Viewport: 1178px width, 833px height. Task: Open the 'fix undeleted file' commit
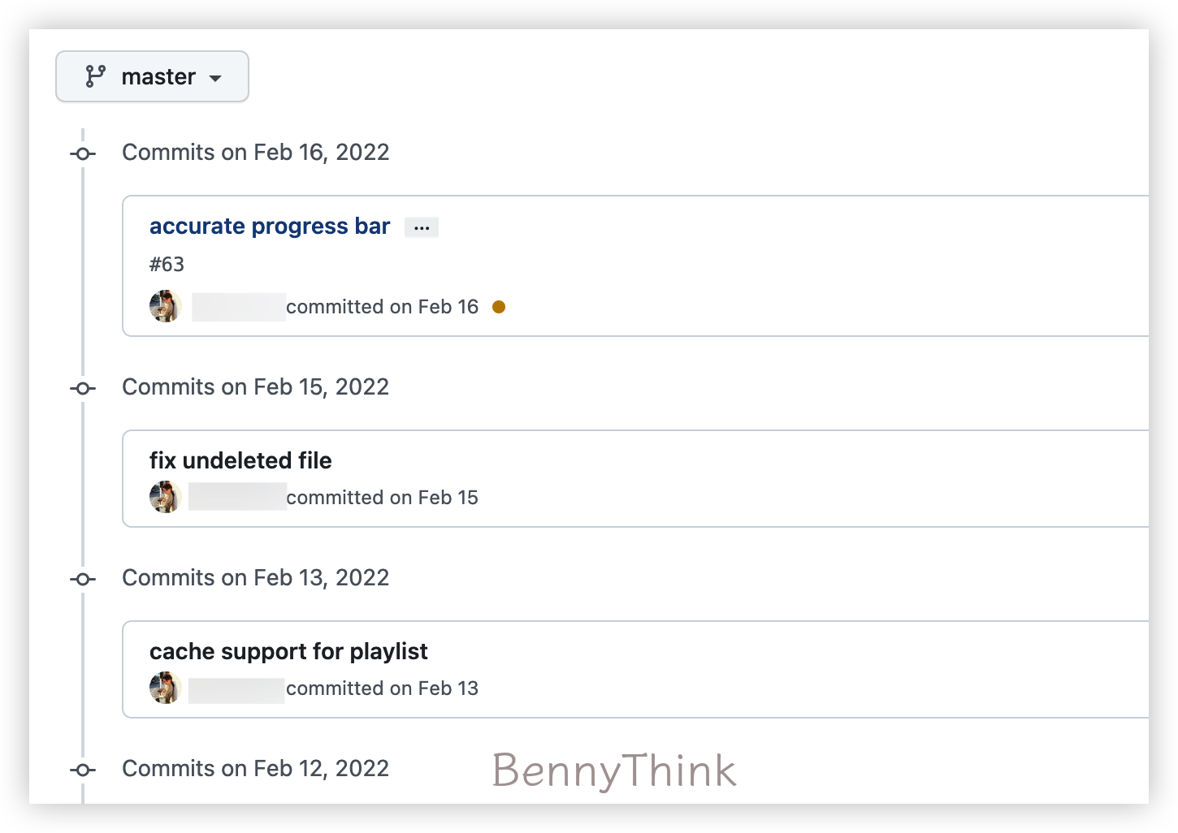point(240,460)
